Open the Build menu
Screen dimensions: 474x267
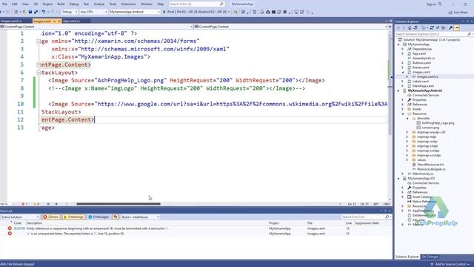pyautogui.click(x=61, y=4)
